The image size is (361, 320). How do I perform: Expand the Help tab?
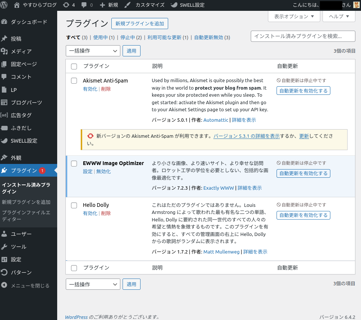pyautogui.click(x=339, y=16)
